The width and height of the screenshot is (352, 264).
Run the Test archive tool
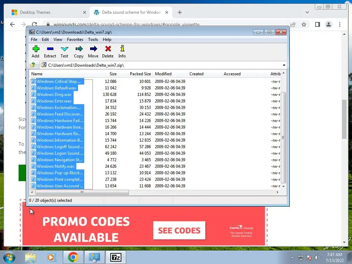point(64,52)
